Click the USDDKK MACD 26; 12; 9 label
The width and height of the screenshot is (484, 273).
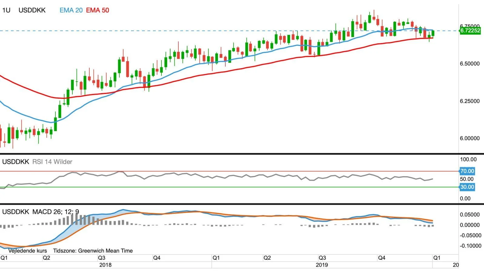41,212
